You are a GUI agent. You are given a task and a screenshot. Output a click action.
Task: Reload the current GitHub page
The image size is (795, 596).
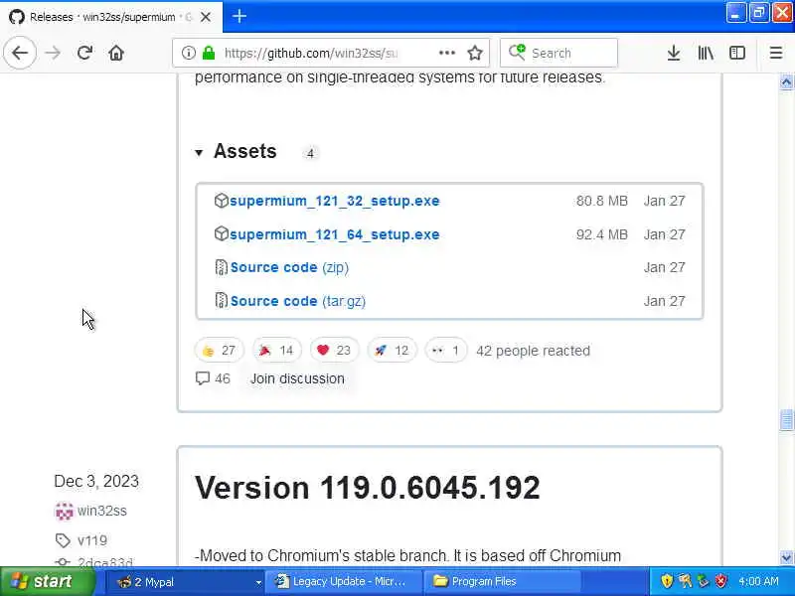[x=84, y=53]
